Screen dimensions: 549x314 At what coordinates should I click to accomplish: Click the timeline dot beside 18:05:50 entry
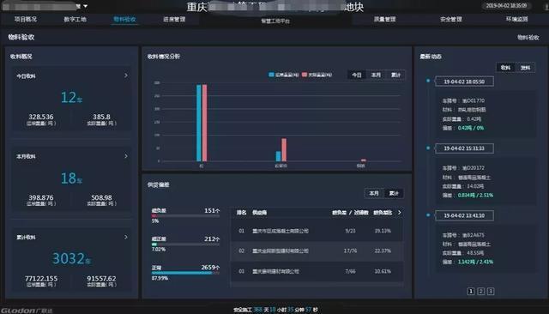click(x=428, y=81)
